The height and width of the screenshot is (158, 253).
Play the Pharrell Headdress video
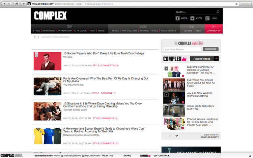pos(174,124)
